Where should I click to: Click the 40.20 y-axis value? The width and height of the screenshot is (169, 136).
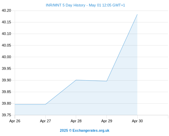pyautogui.click(x=6, y=11)
